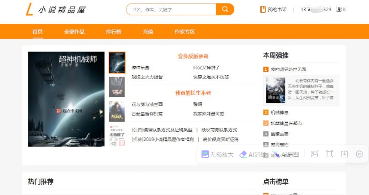Screen dimensions: 369x195
Task: Click the 北长青 description text of rank 1
Action: pyautogui.click(x=311, y=89)
